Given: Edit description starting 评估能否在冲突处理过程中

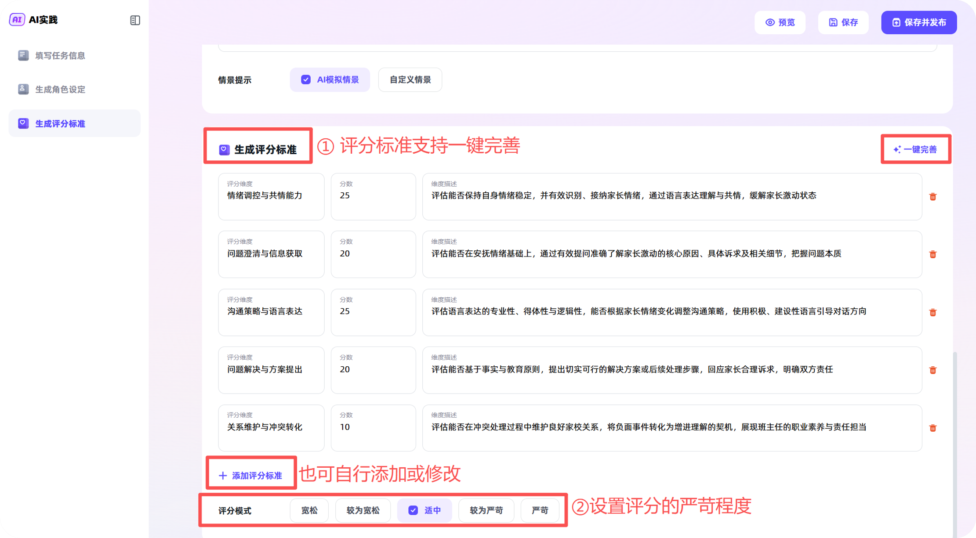Looking at the screenshot, I should tap(672, 428).
